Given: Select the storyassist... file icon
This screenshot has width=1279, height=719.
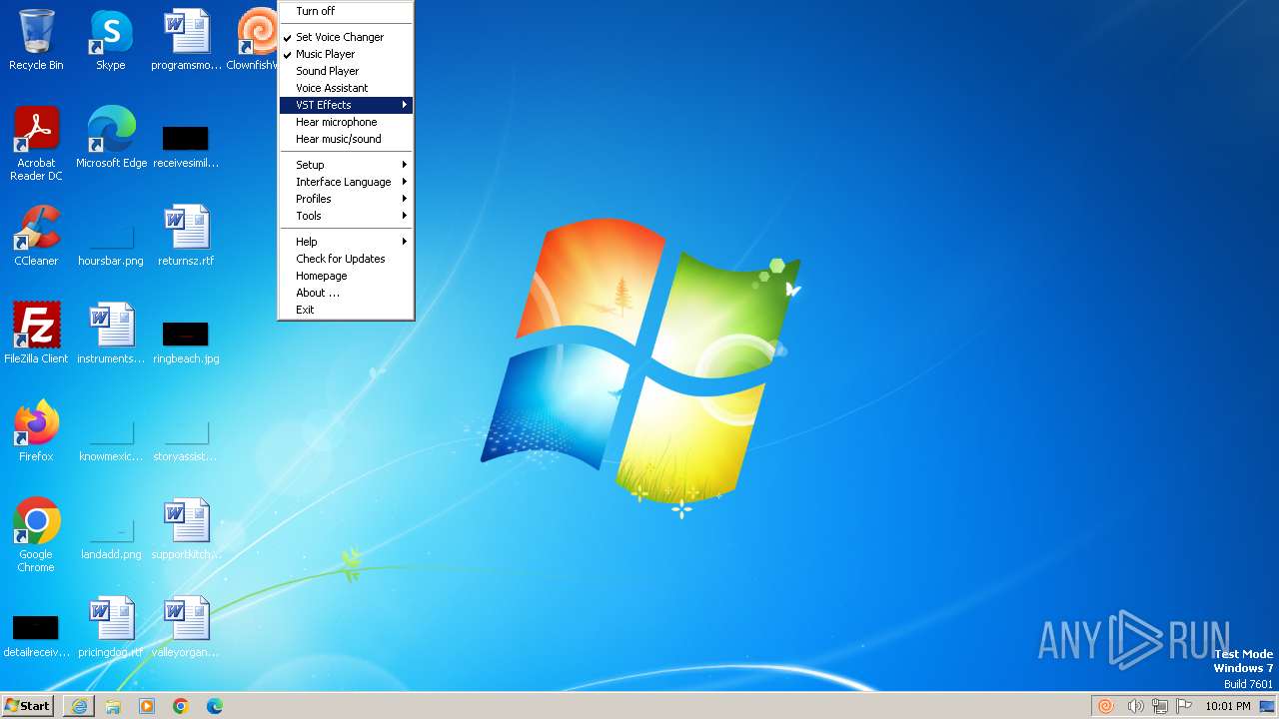Looking at the screenshot, I should 186,439.
